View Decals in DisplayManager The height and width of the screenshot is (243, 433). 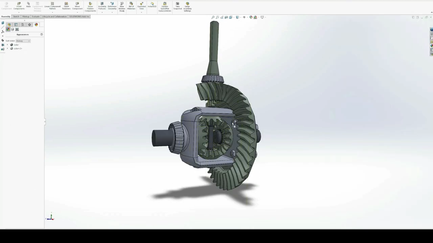13,29
